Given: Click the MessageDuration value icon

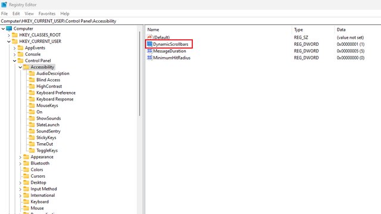Looking at the screenshot, I should pos(149,51).
